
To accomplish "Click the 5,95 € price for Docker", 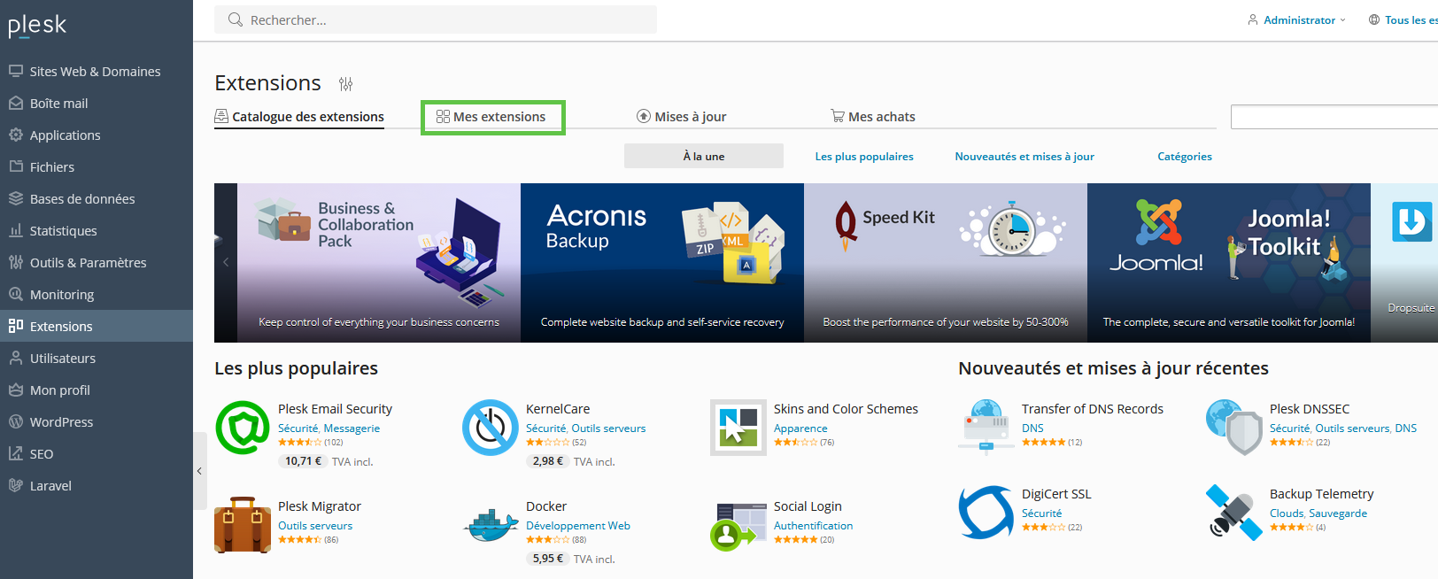I will 548,559.
